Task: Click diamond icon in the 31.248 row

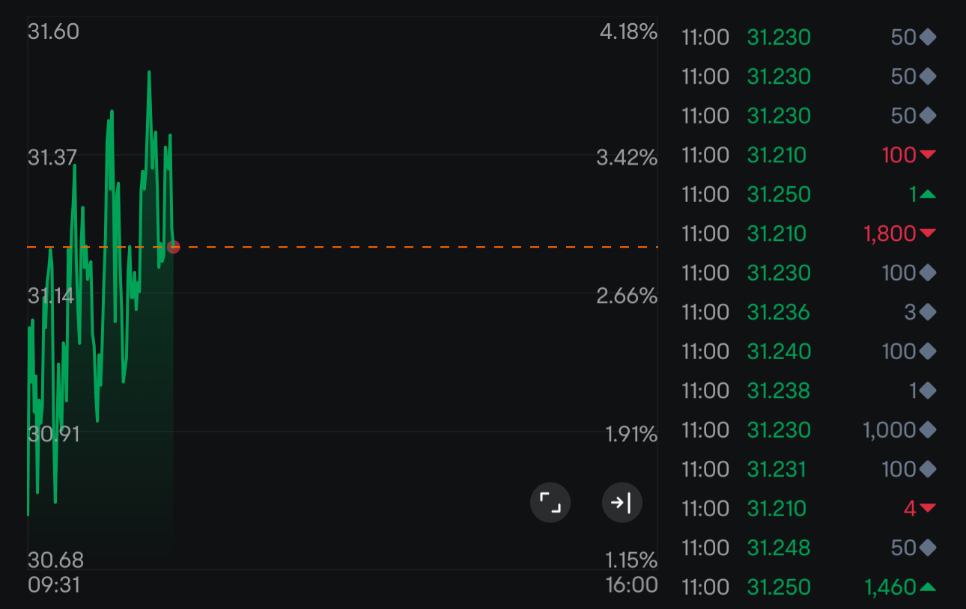Action: 928,548
